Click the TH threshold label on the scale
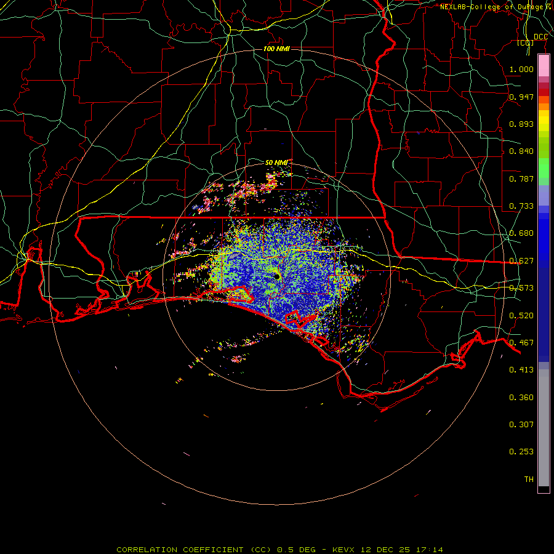Image resolution: width=554 pixels, height=554 pixels. (x=529, y=480)
